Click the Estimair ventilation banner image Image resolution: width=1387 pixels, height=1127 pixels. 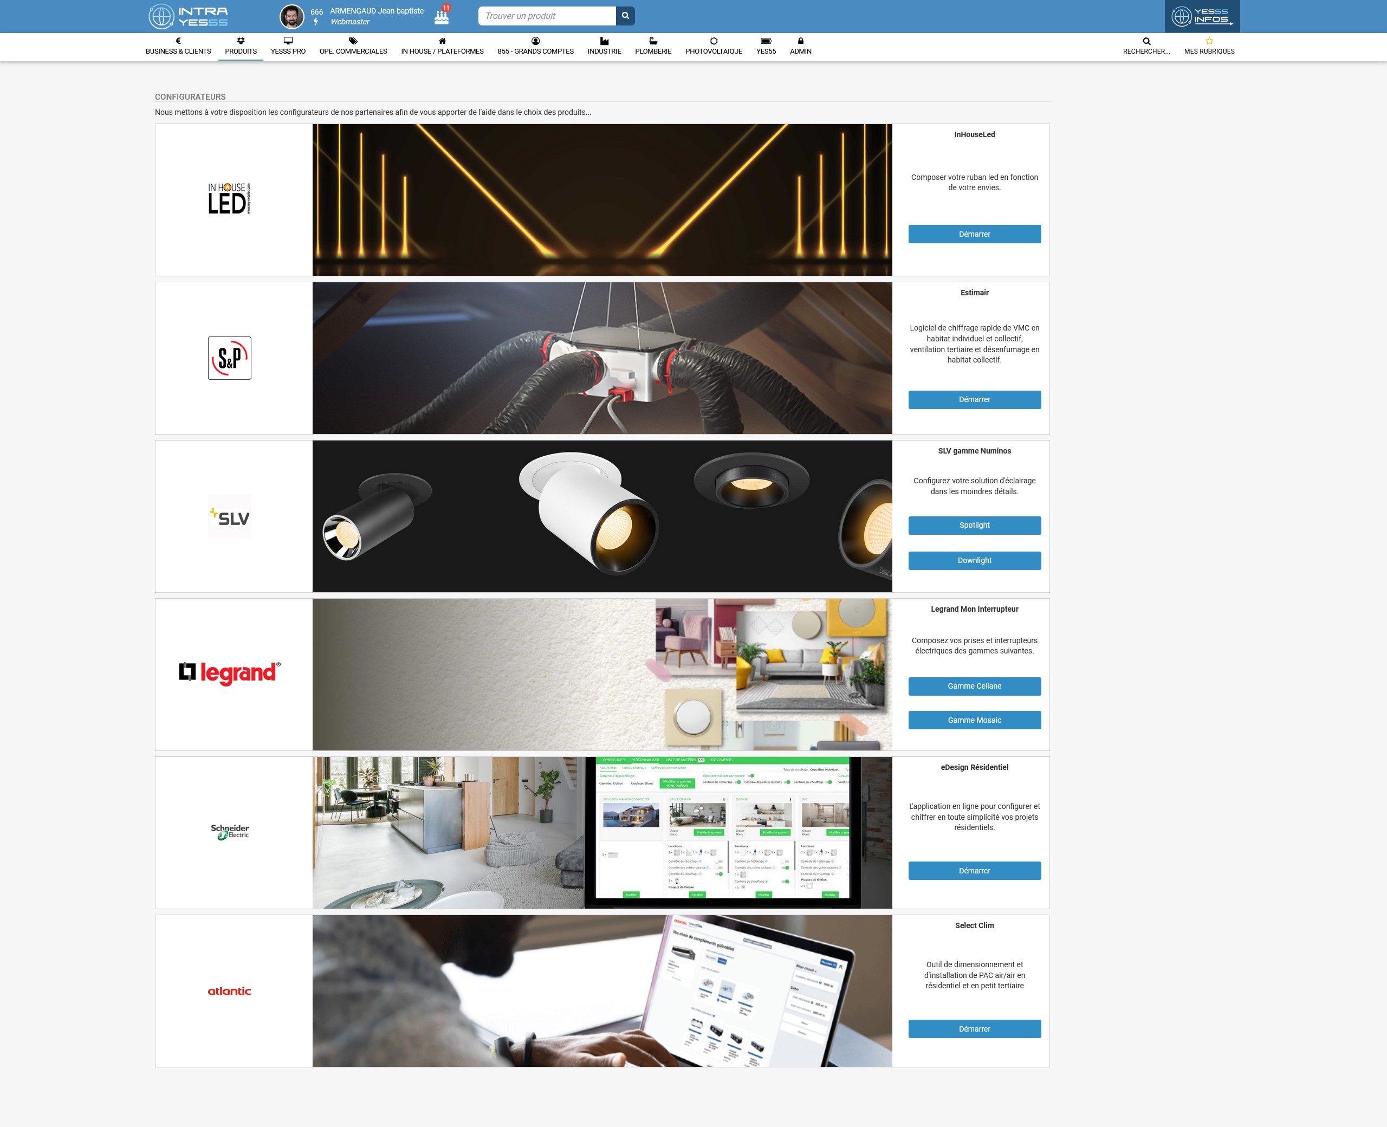[x=601, y=358]
